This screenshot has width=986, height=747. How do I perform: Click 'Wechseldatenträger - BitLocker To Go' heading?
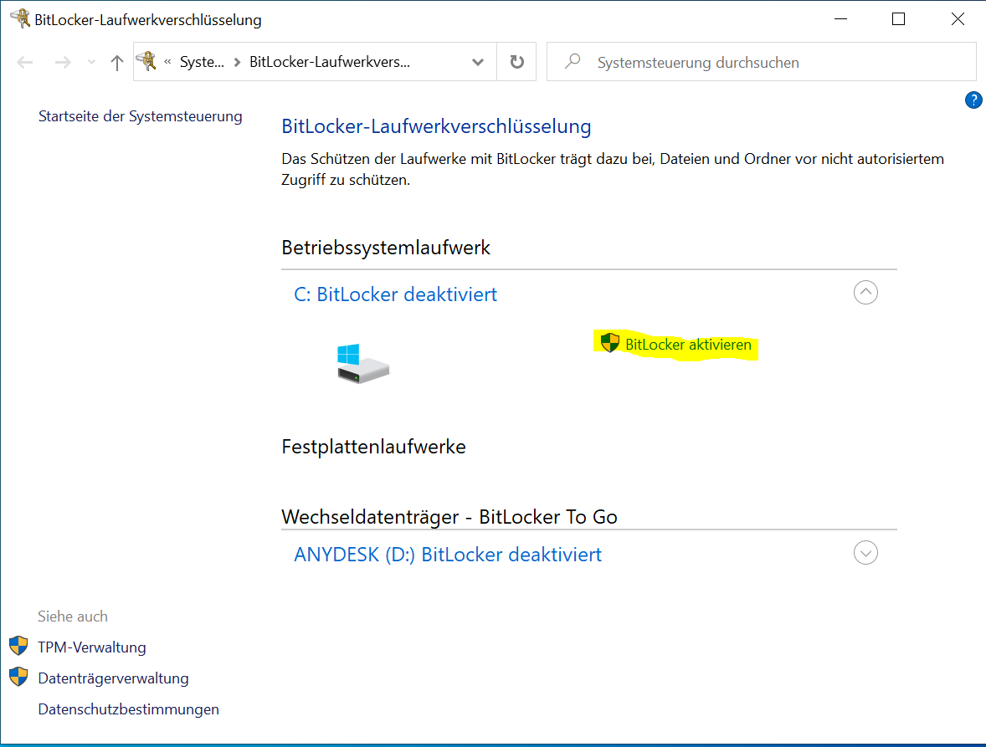[x=449, y=516]
